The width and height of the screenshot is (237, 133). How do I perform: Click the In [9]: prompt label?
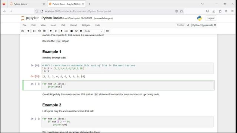[x=36, y=65]
